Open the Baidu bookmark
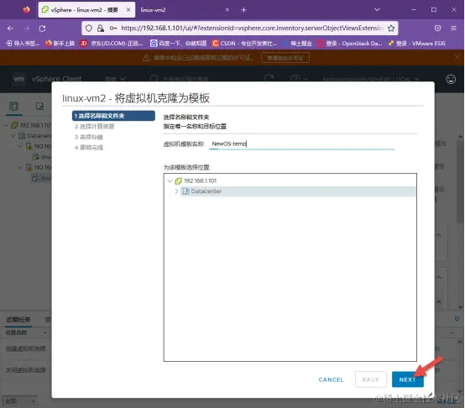This screenshot has height=408, width=465. click(178, 44)
